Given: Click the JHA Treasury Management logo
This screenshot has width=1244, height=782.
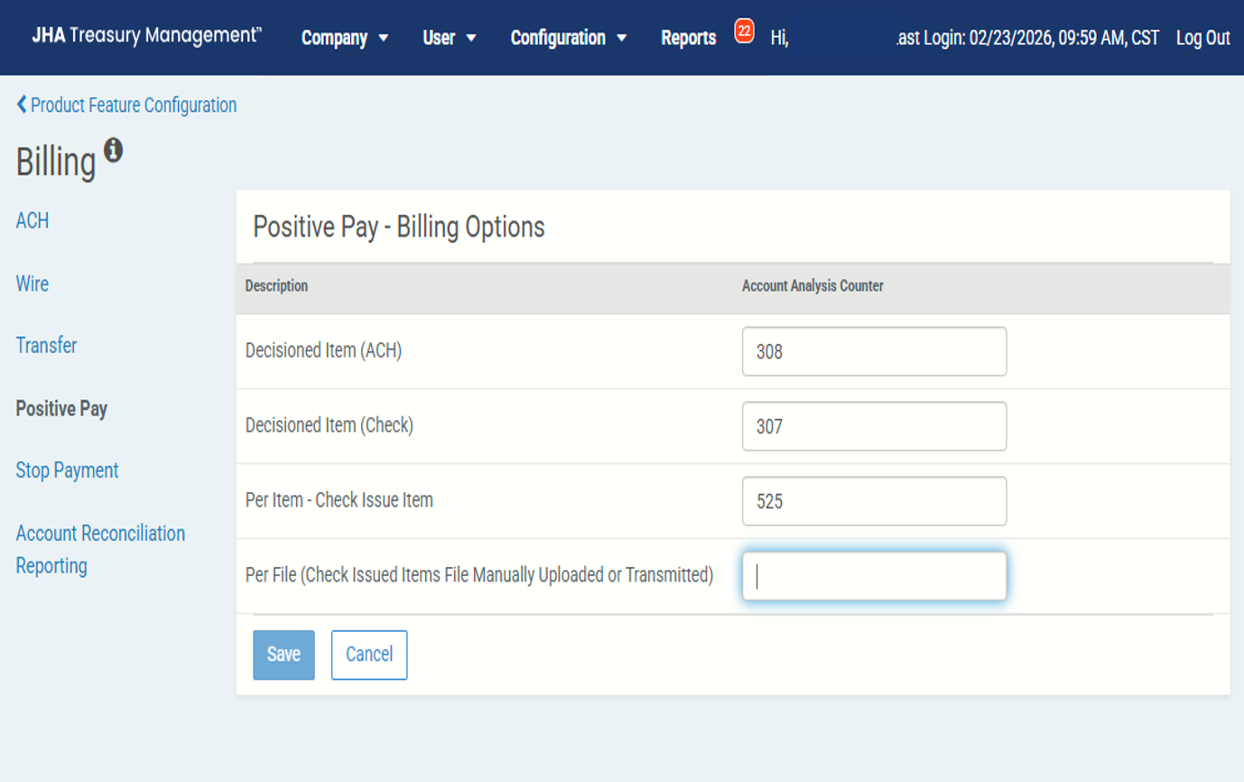Looking at the screenshot, I should coord(146,36).
